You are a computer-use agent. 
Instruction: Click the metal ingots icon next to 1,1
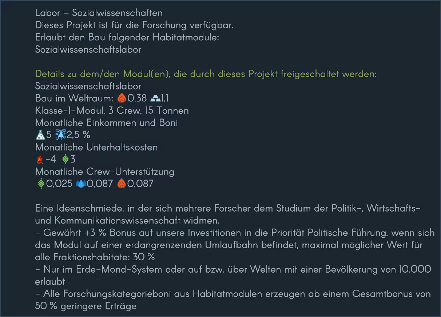[155, 98]
